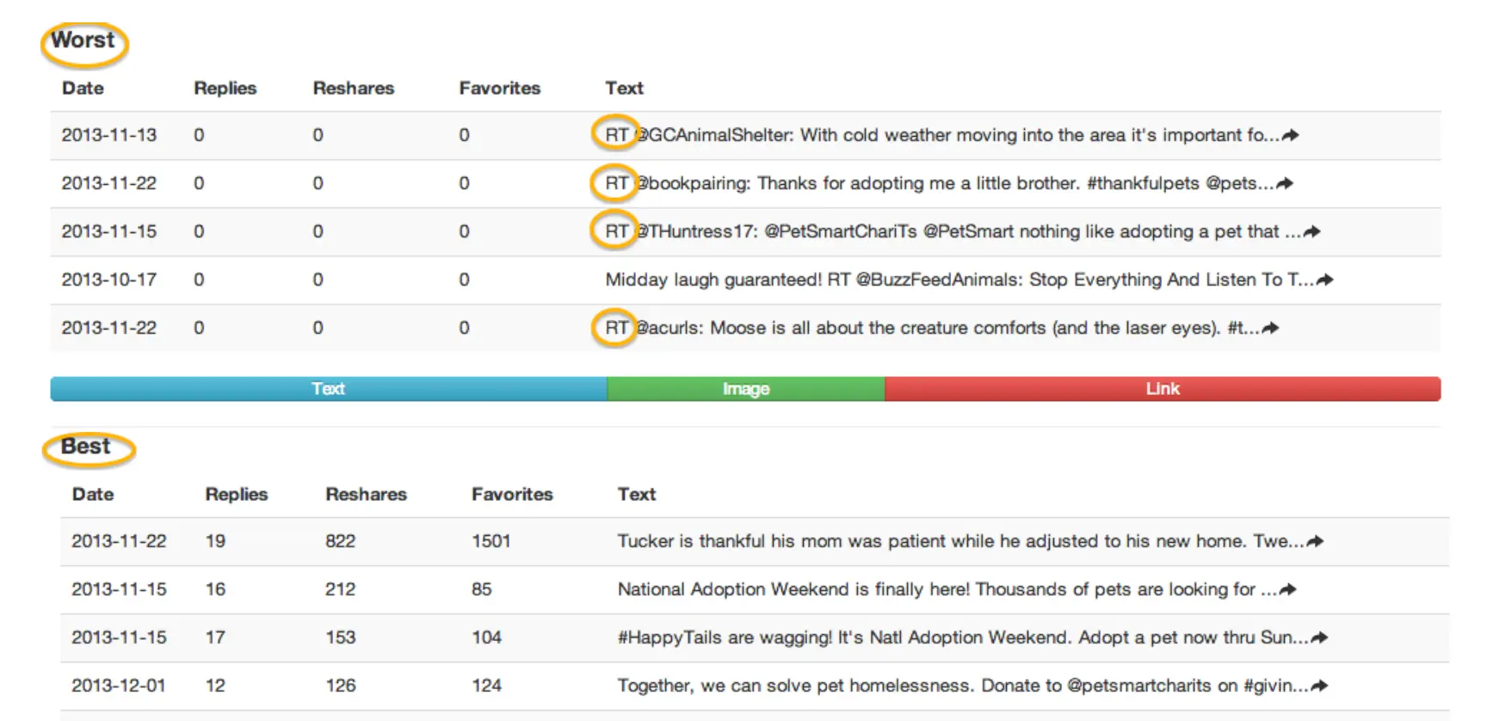This screenshot has height=721, width=1499.
Task: Click Replies column header in Best table
Action: (236, 494)
